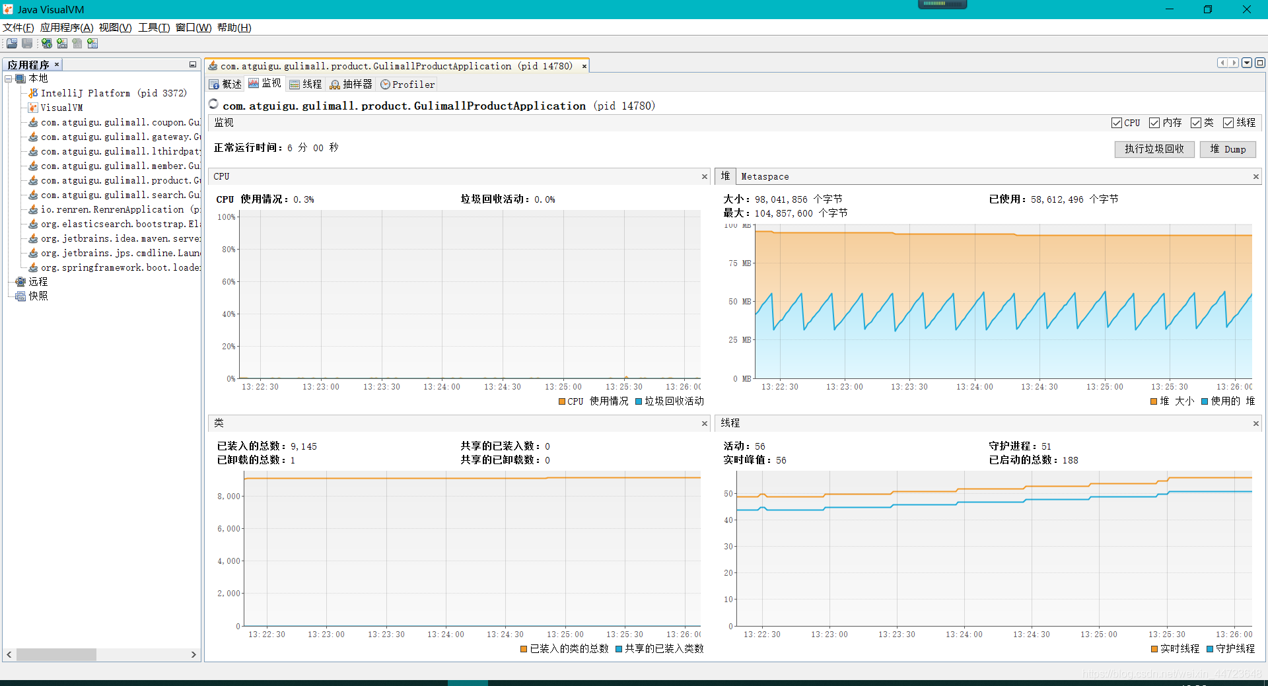
Task: Select the 远程 (Remote) node icon
Action: pos(20,282)
